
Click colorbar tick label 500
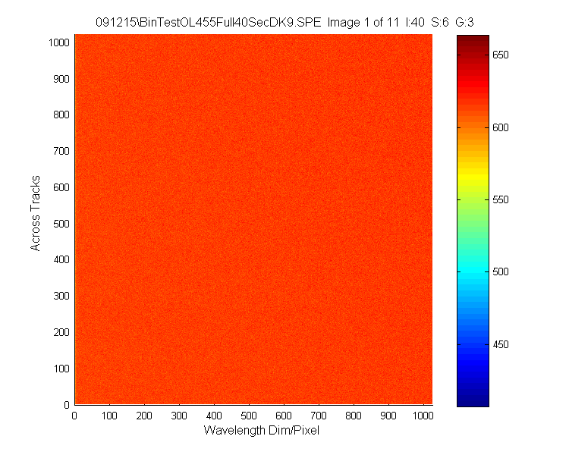pos(501,271)
